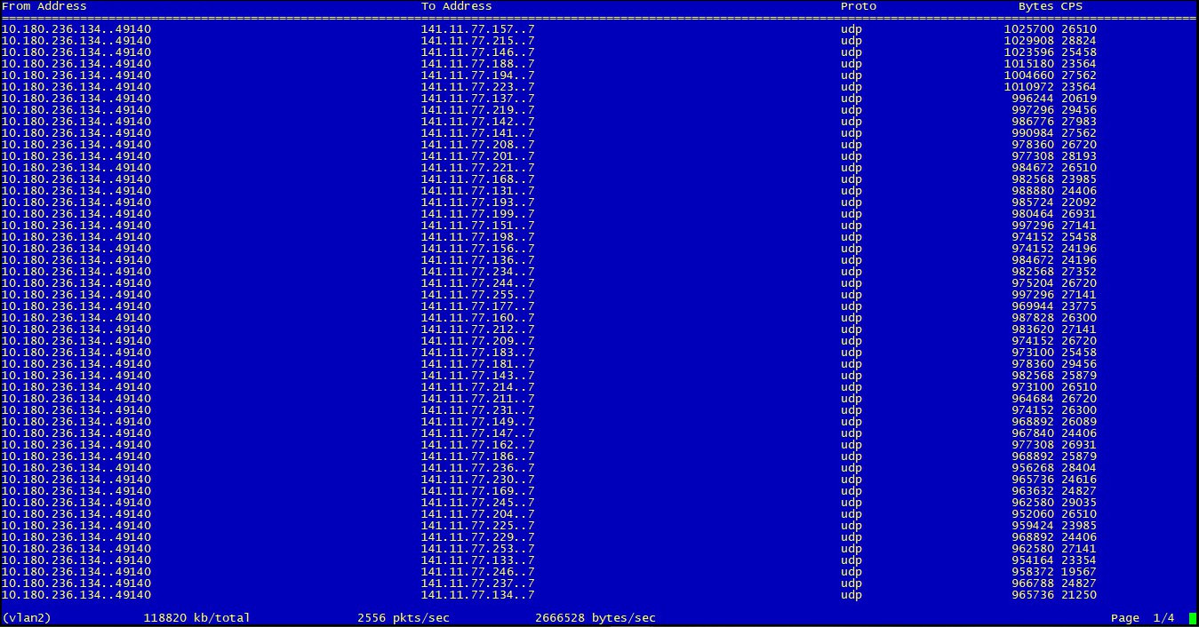
Task: Select the 141.11.77.134..7 entry in last row
Action: [477, 595]
